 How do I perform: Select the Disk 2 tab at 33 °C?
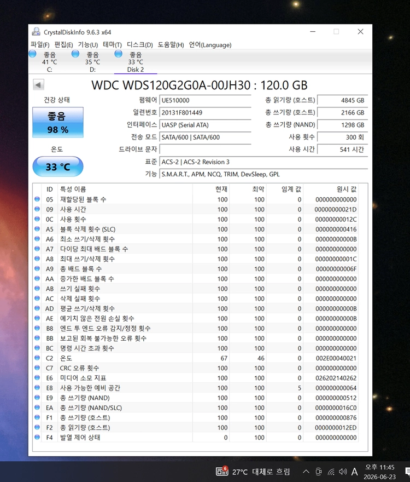[136, 62]
